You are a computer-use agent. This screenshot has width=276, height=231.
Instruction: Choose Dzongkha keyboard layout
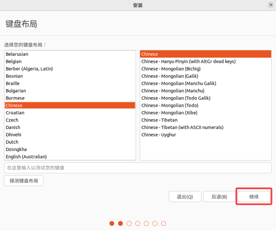point(70,149)
